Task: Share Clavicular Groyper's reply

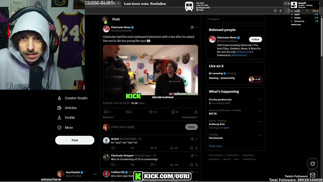Action: (x=197, y=165)
